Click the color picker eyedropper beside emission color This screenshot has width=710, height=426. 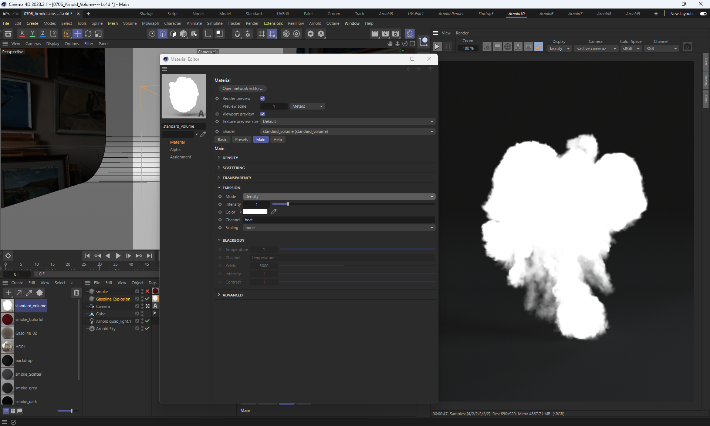click(274, 212)
